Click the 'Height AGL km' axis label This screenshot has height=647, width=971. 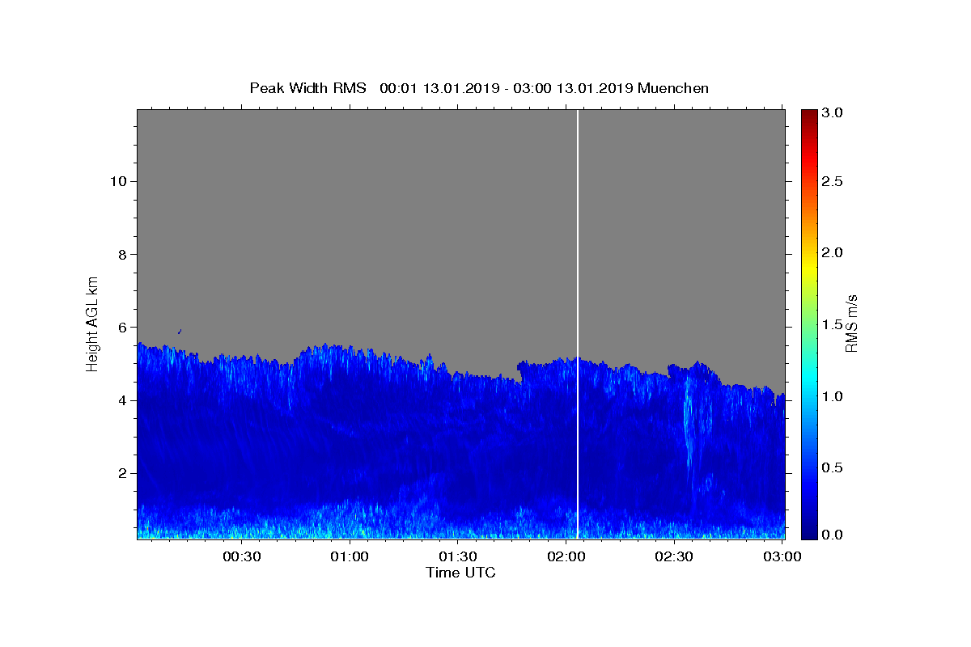click(x=93, y=323)
